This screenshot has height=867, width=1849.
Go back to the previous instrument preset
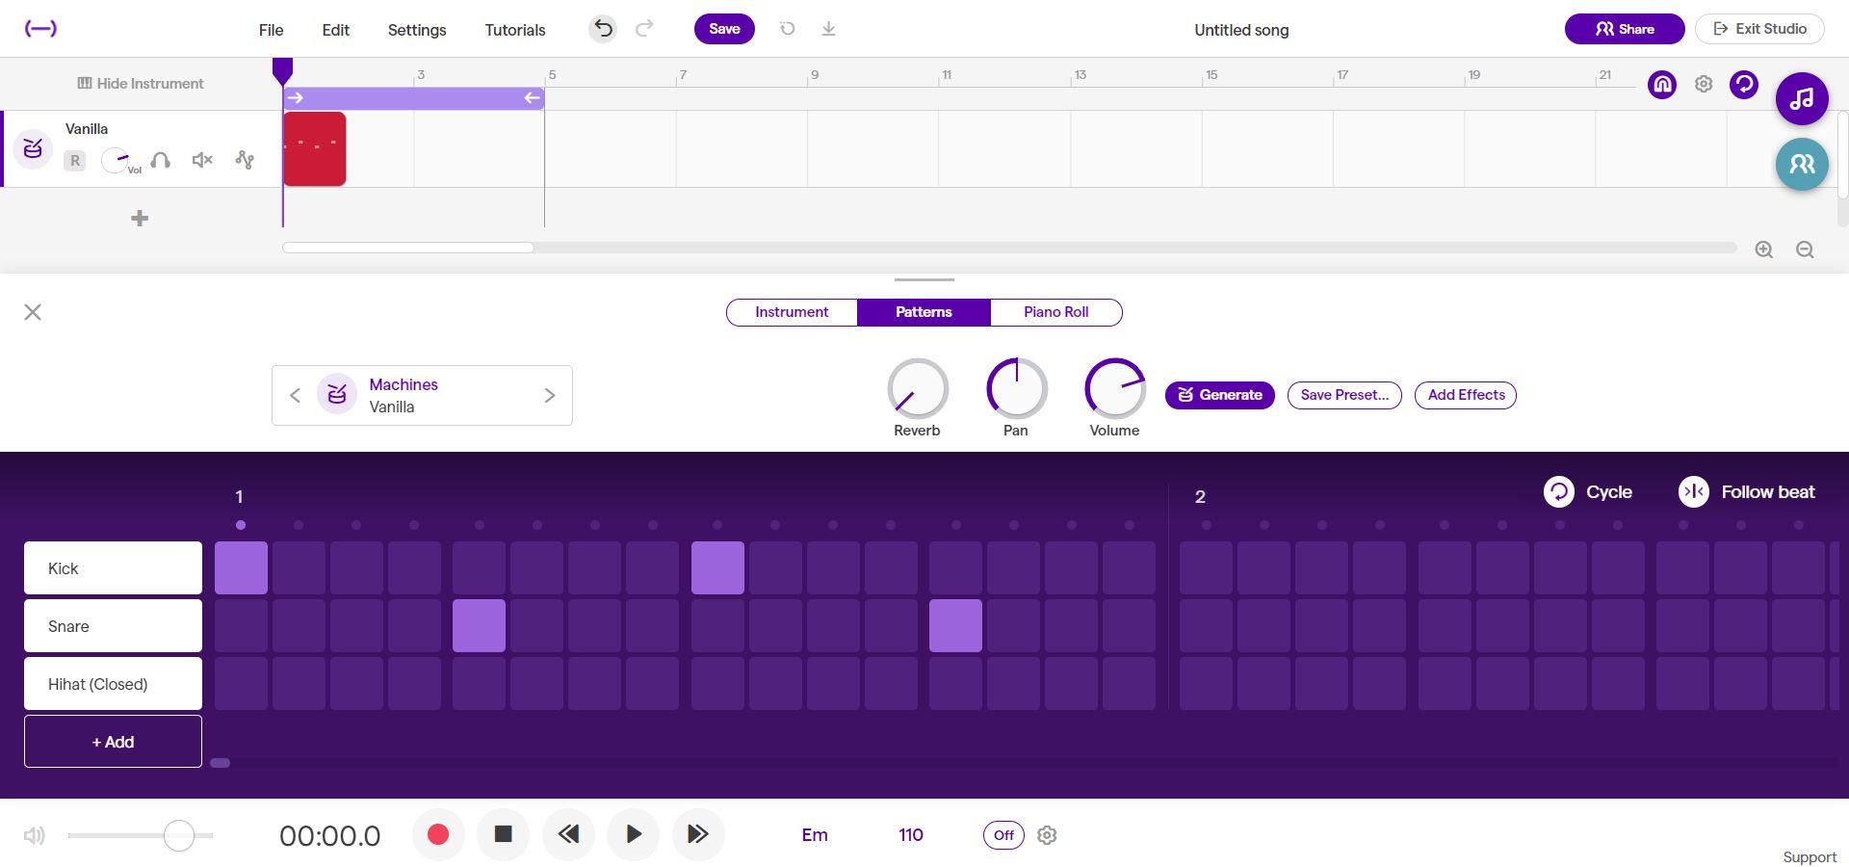pos(297,395)
